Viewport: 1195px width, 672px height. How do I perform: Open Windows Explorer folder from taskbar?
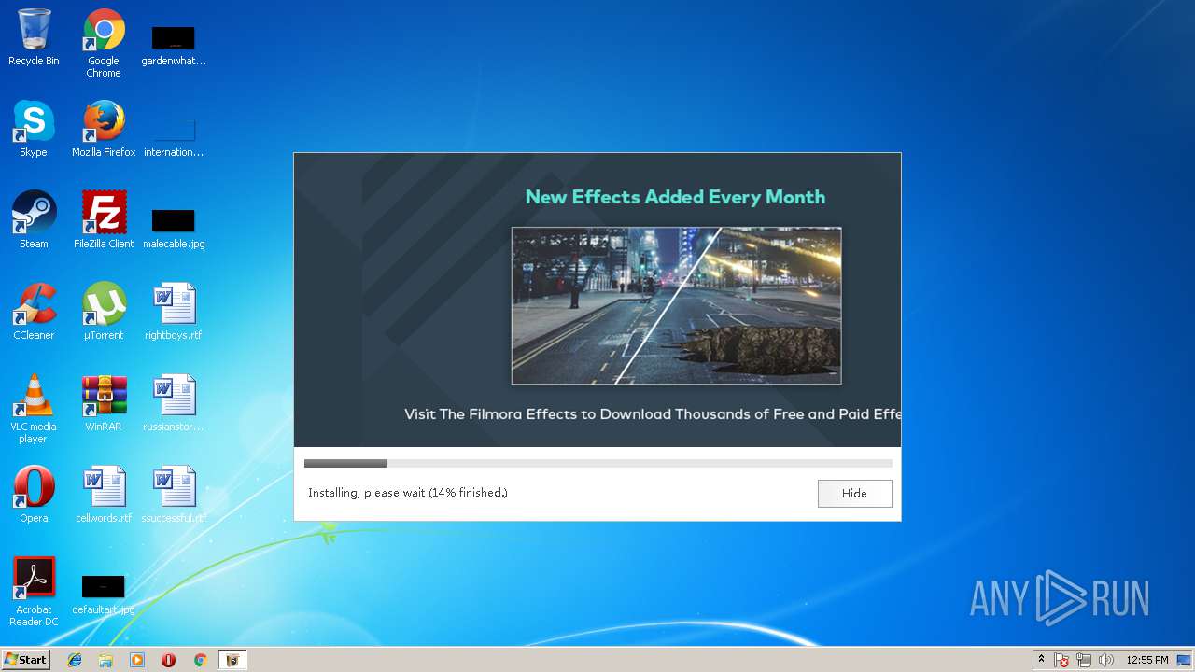[105, 660]
